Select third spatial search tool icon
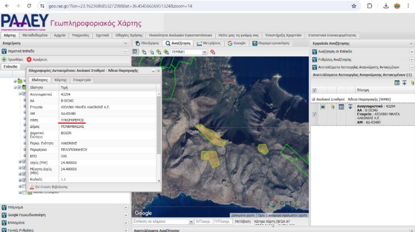This screenshot has width=415, height=232. pos(159,52)
